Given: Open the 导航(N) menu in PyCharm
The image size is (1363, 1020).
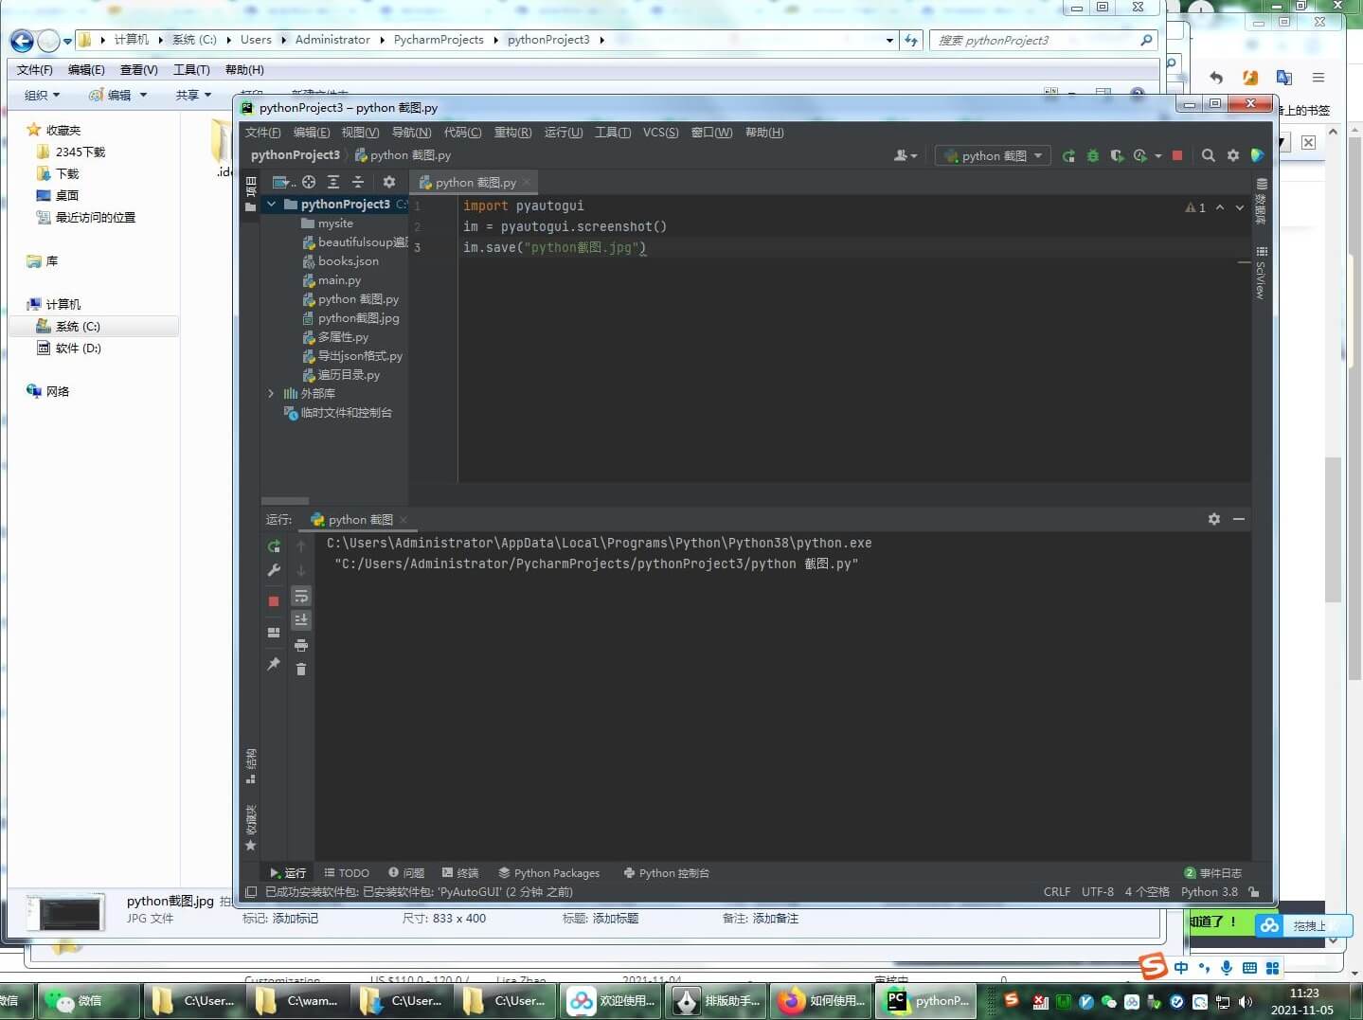Looking at the screenshot, I should 411,133.
